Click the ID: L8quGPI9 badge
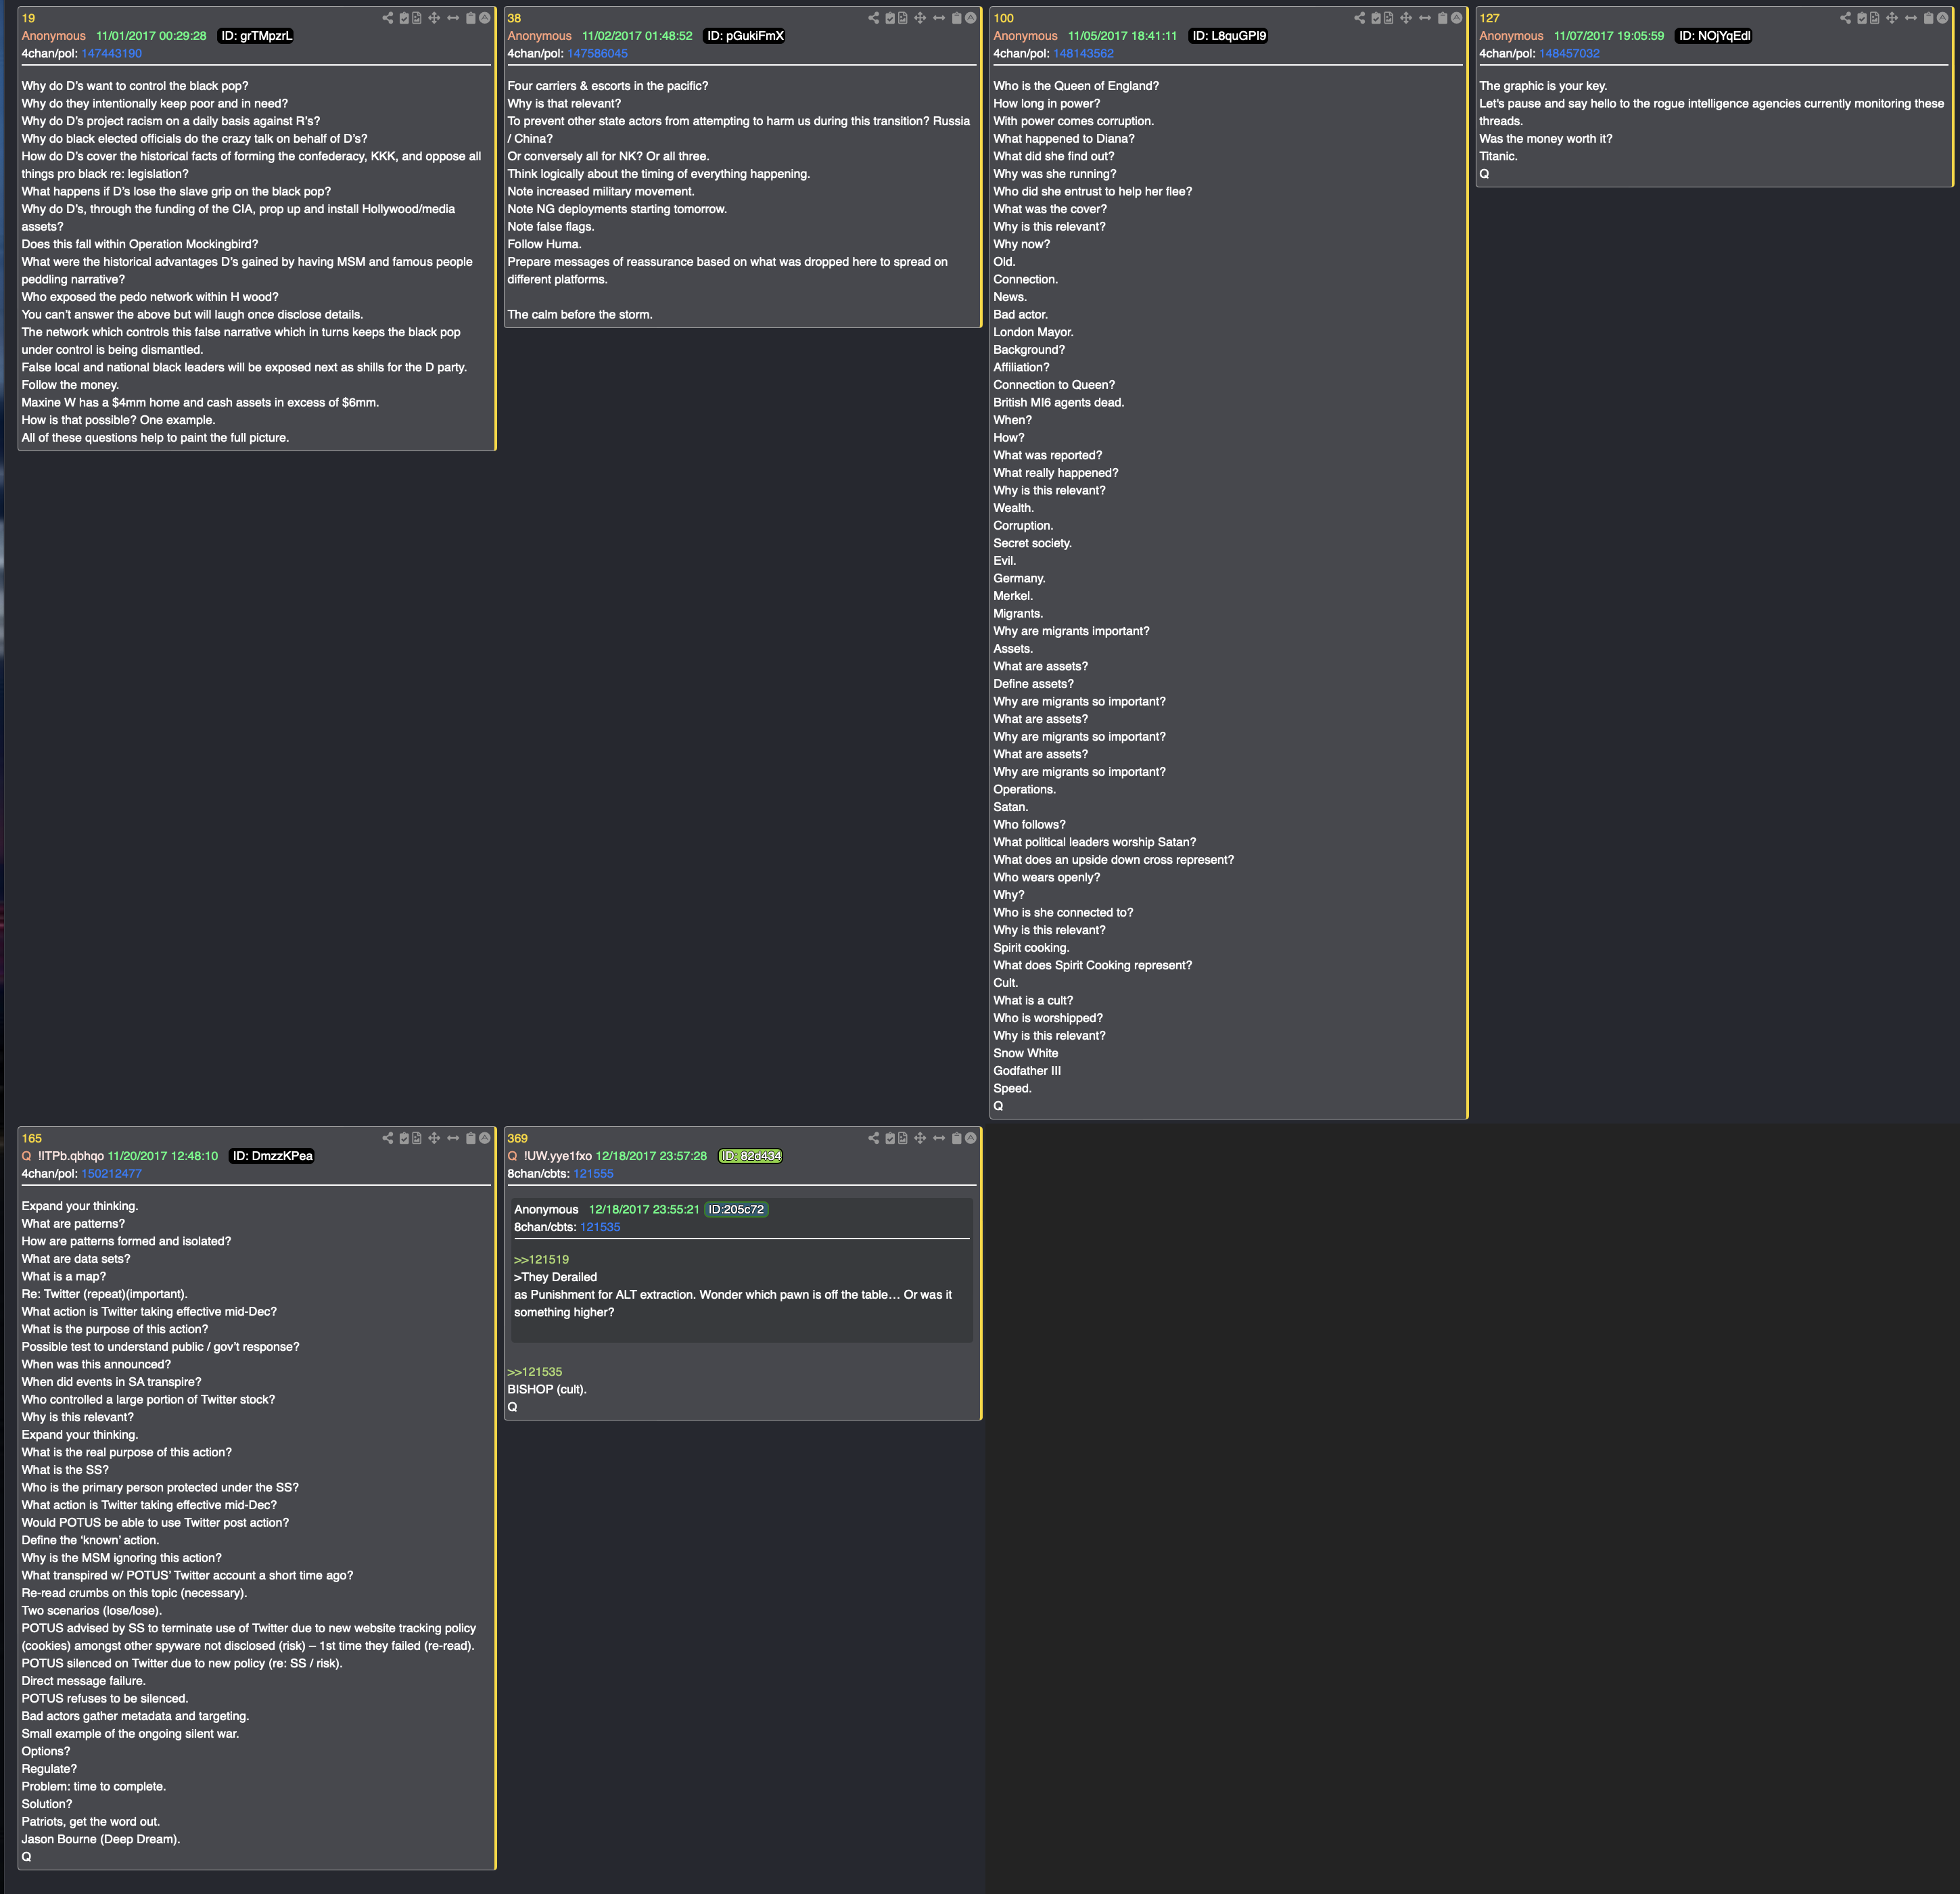 1229,36
